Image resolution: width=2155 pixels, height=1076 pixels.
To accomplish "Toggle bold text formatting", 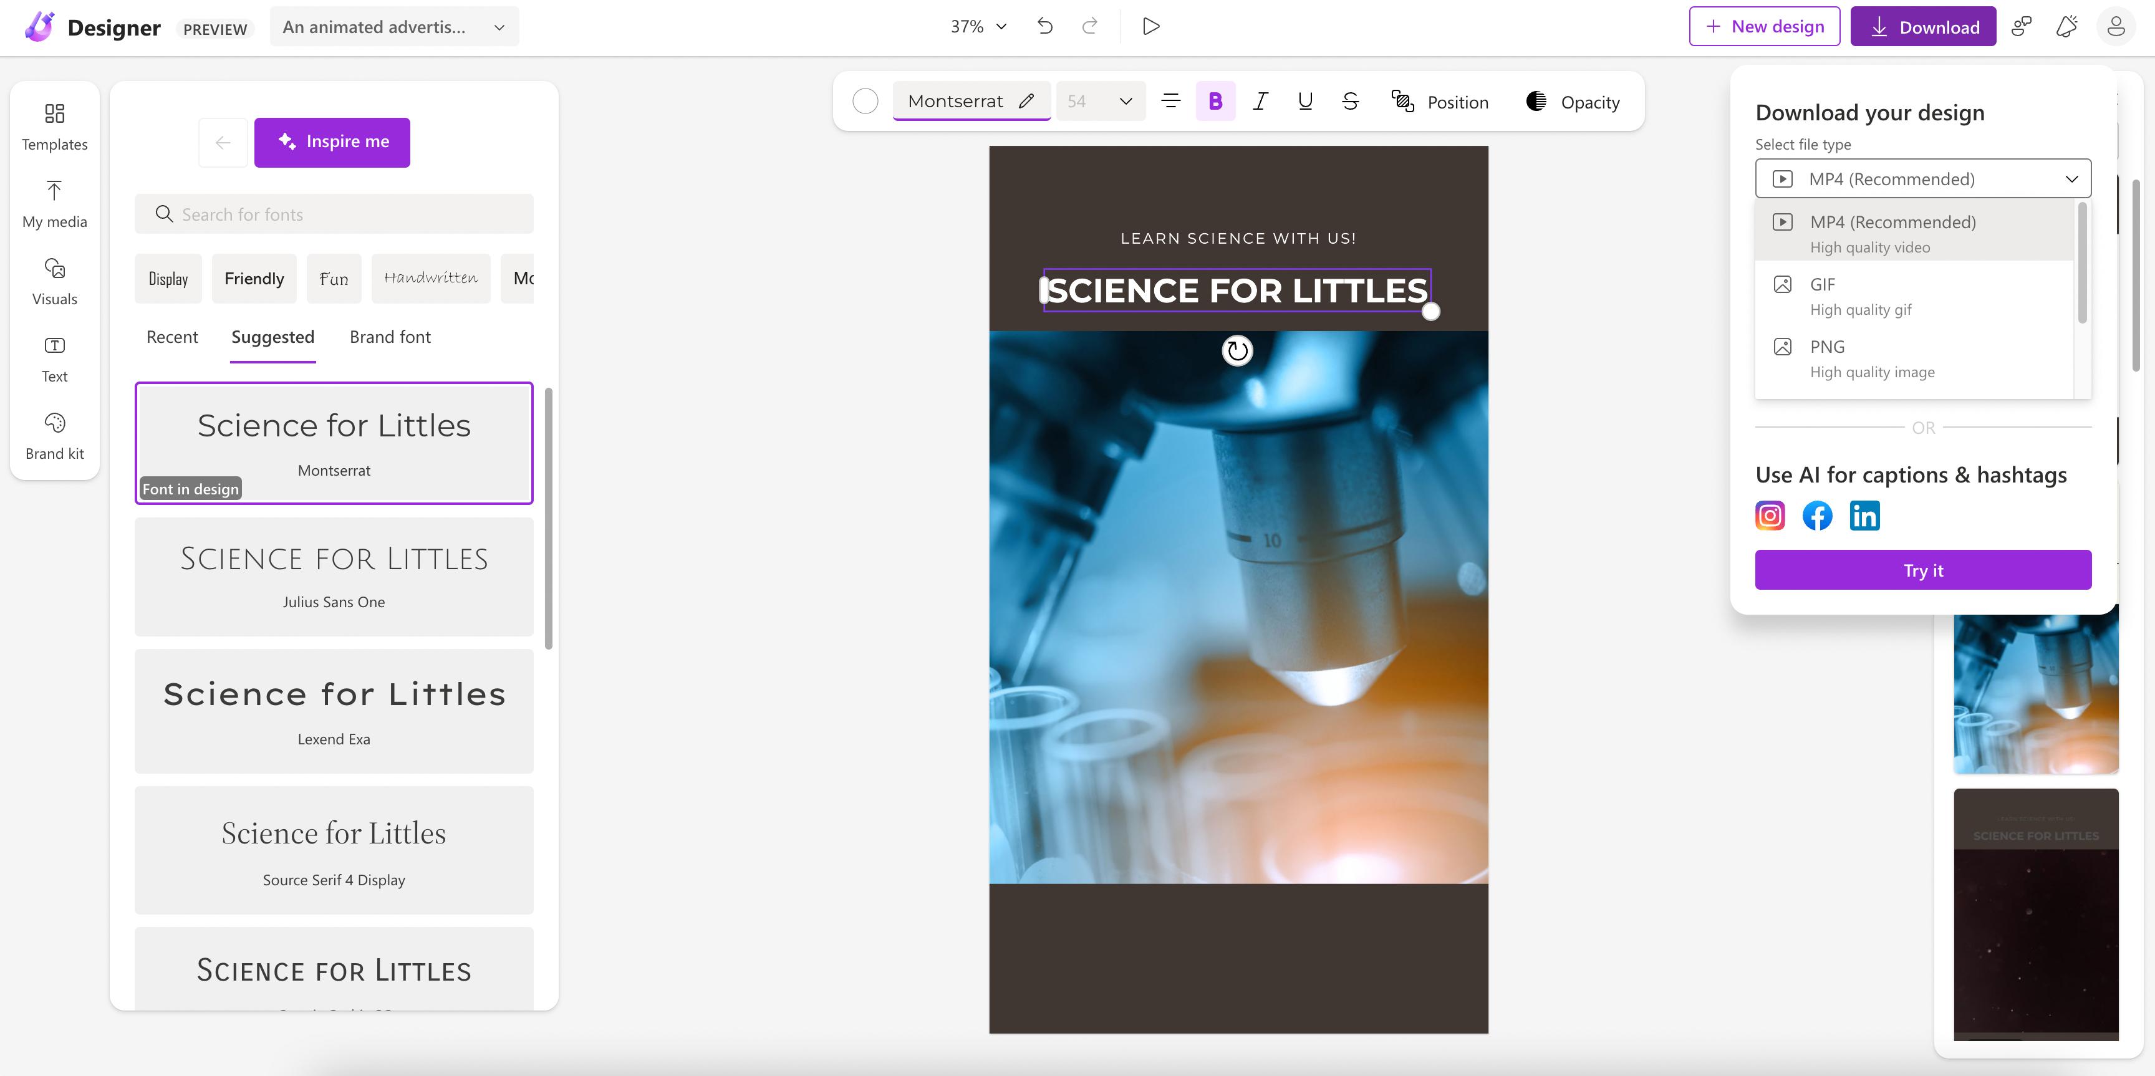I will click(1215, 102).
